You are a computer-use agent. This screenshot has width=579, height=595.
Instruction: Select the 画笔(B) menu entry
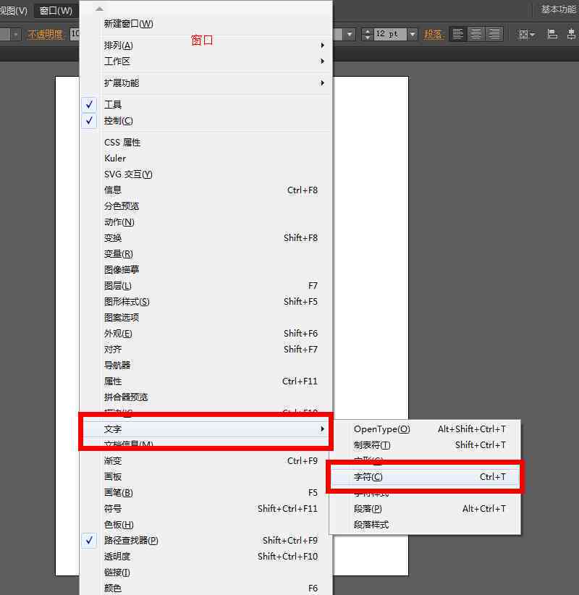pos(206,492)
